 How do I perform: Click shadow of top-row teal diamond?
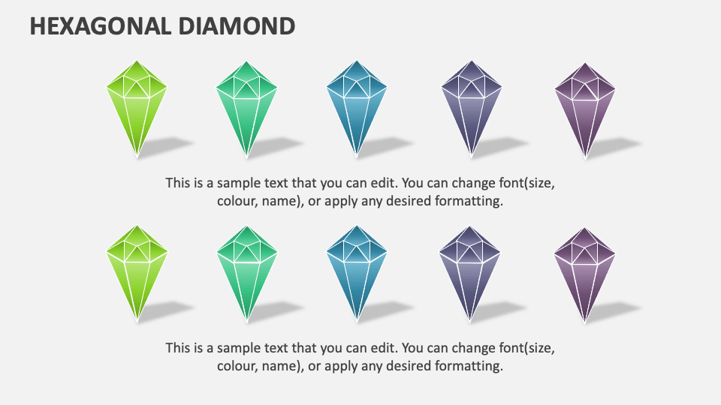385,146
